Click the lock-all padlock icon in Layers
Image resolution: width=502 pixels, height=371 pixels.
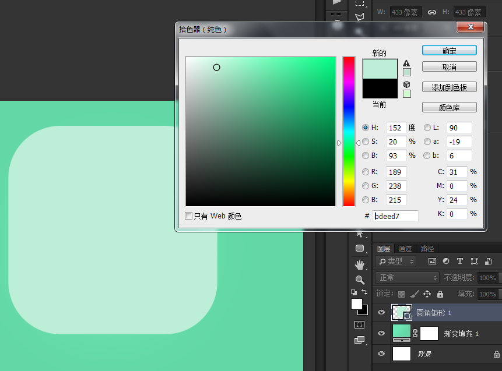pyautogui.click(x=440, y=294)
